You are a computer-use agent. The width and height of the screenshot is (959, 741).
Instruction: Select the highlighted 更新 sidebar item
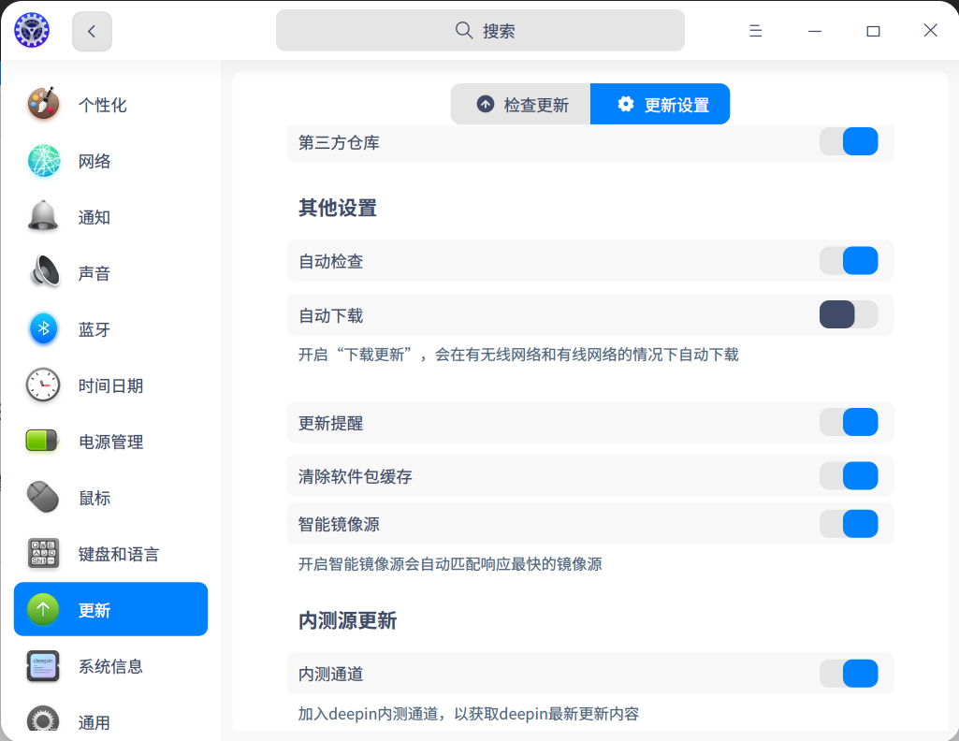[x=110, y=609]
